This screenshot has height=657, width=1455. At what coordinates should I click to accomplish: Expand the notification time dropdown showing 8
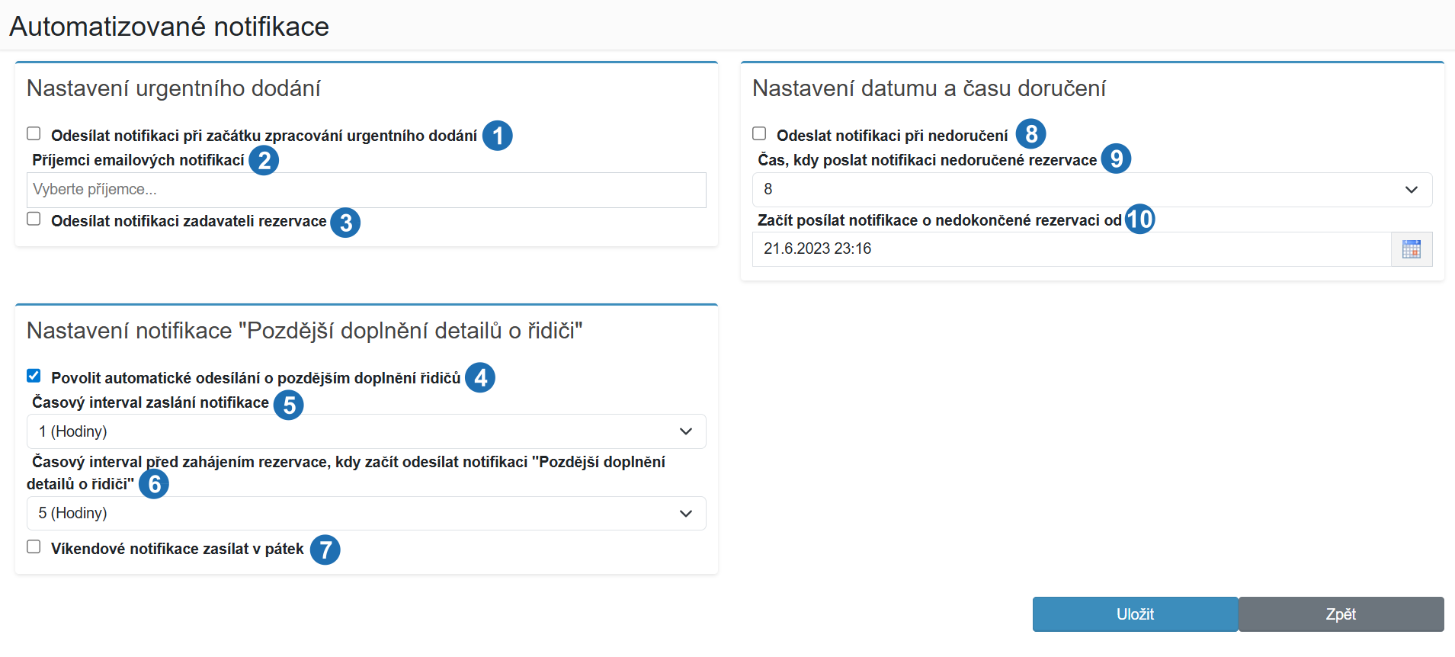1092,190
